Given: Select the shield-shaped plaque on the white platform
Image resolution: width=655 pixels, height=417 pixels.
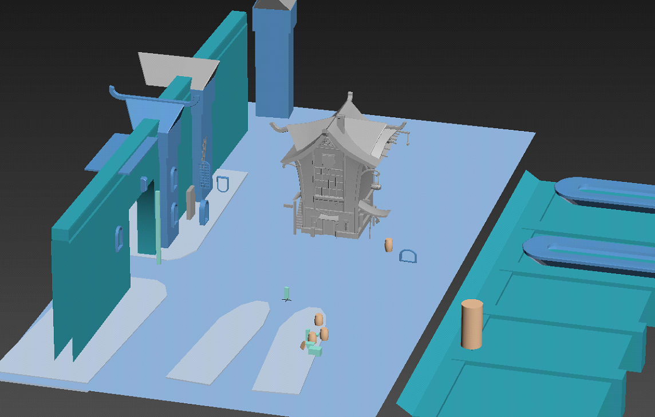Looking at the screenshot, I should point(222,184).
